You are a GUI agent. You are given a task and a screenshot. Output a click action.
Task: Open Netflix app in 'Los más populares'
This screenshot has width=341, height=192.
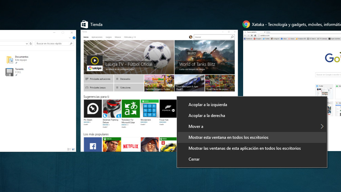131,145
